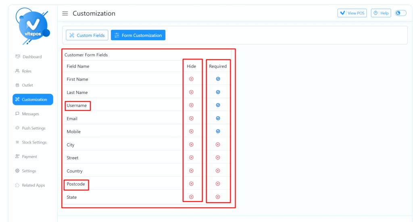Screen dimensions: 413x222
Task: Toggle dark mode switch
Action: [x=401, y=13]
